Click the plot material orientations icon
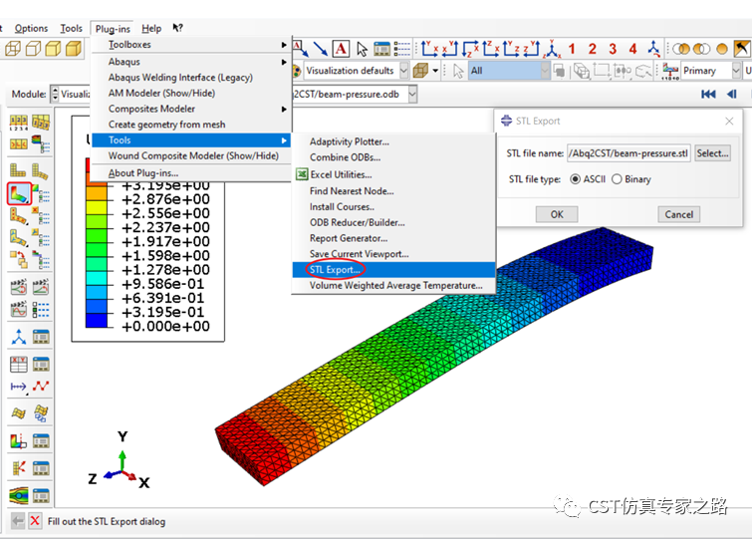The image size is (752, 539). click(18, 237)
